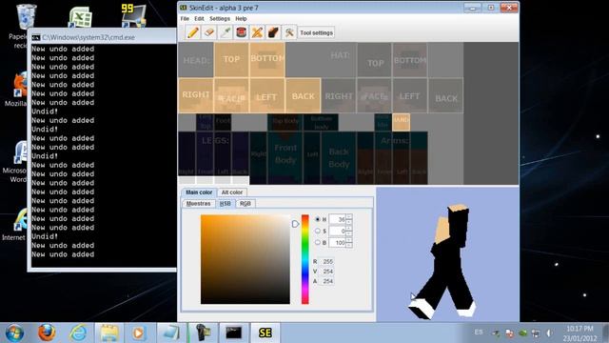Click the S value field showing 0
This screenshot has height=343, width=609.
tap(337, 231)
